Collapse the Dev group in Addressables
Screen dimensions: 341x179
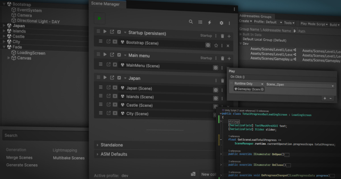(241, 43)
